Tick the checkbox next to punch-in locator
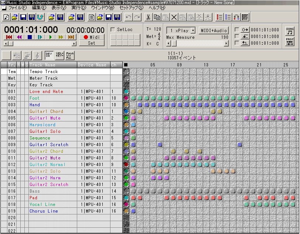 tap(237, 37)
